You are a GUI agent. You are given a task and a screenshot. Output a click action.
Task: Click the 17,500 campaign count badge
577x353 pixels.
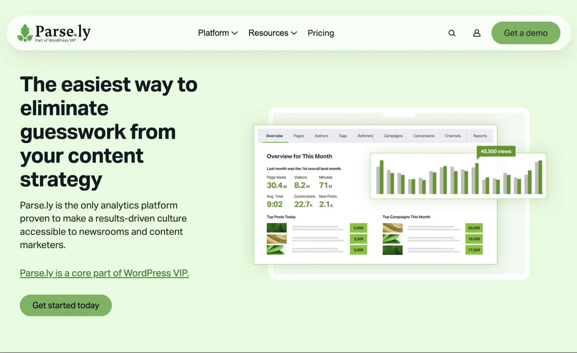pos(474,250)
